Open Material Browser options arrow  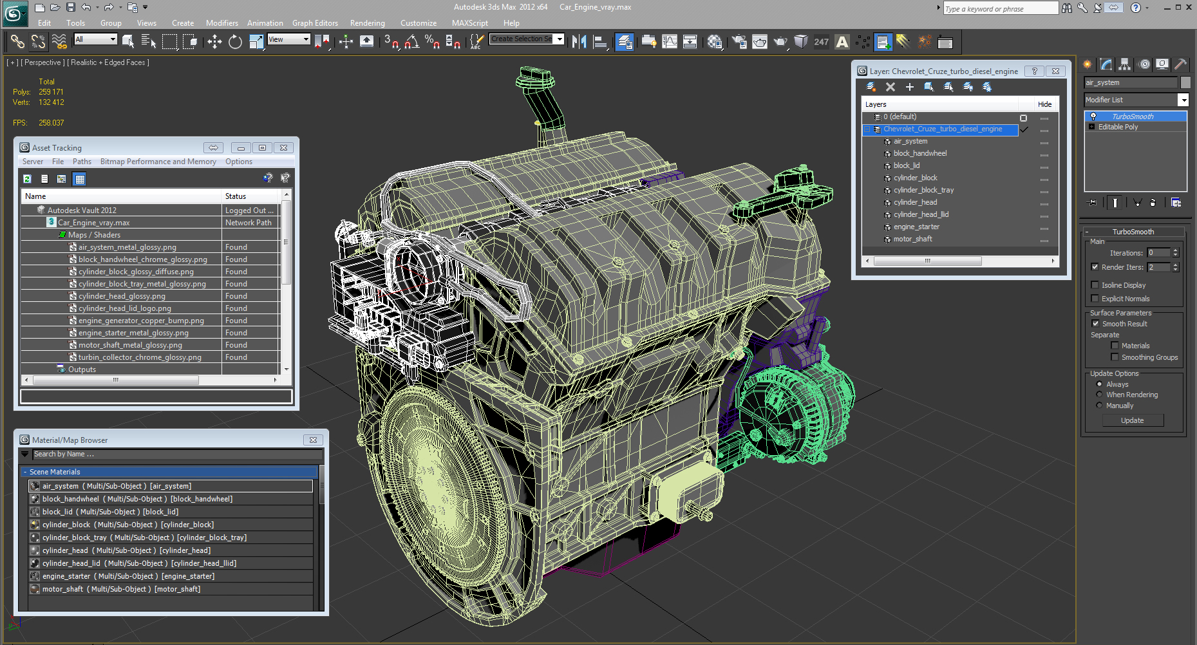pyautogui.click(x=24, y=454)
